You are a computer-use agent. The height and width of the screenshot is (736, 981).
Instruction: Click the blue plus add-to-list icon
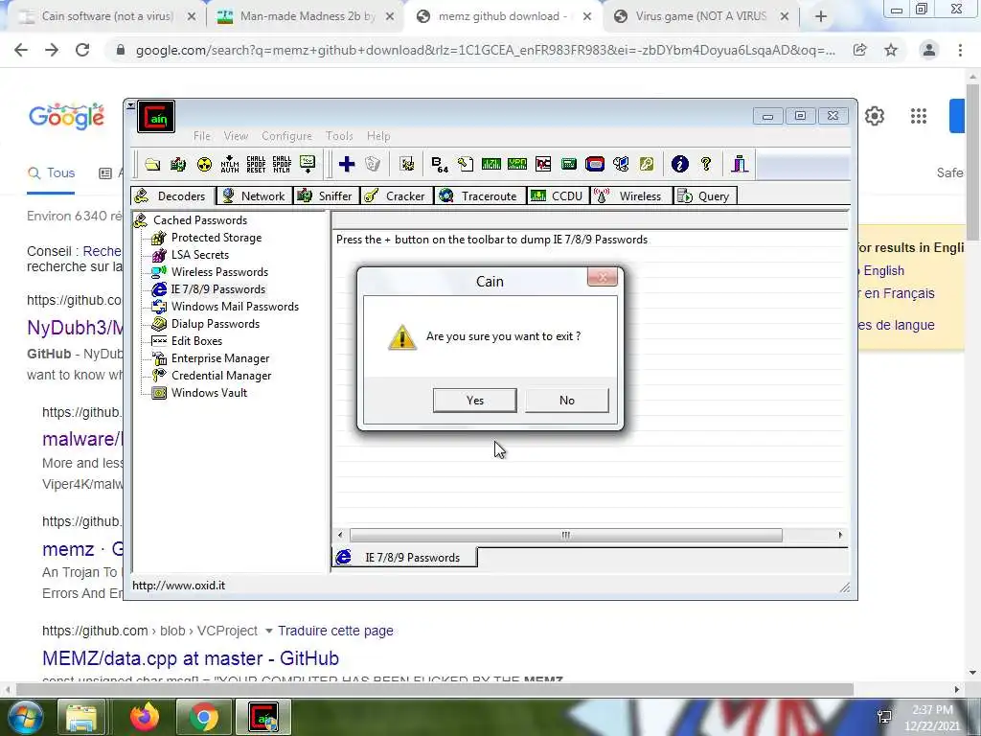tap(347, 164)
